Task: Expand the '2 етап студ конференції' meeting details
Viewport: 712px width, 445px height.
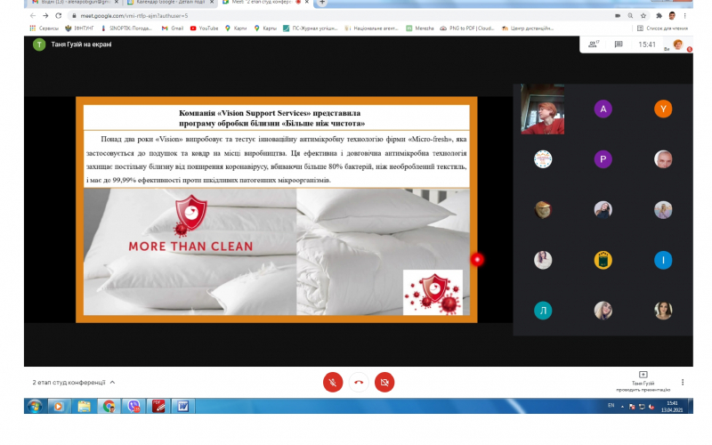Action: [74, 383]
